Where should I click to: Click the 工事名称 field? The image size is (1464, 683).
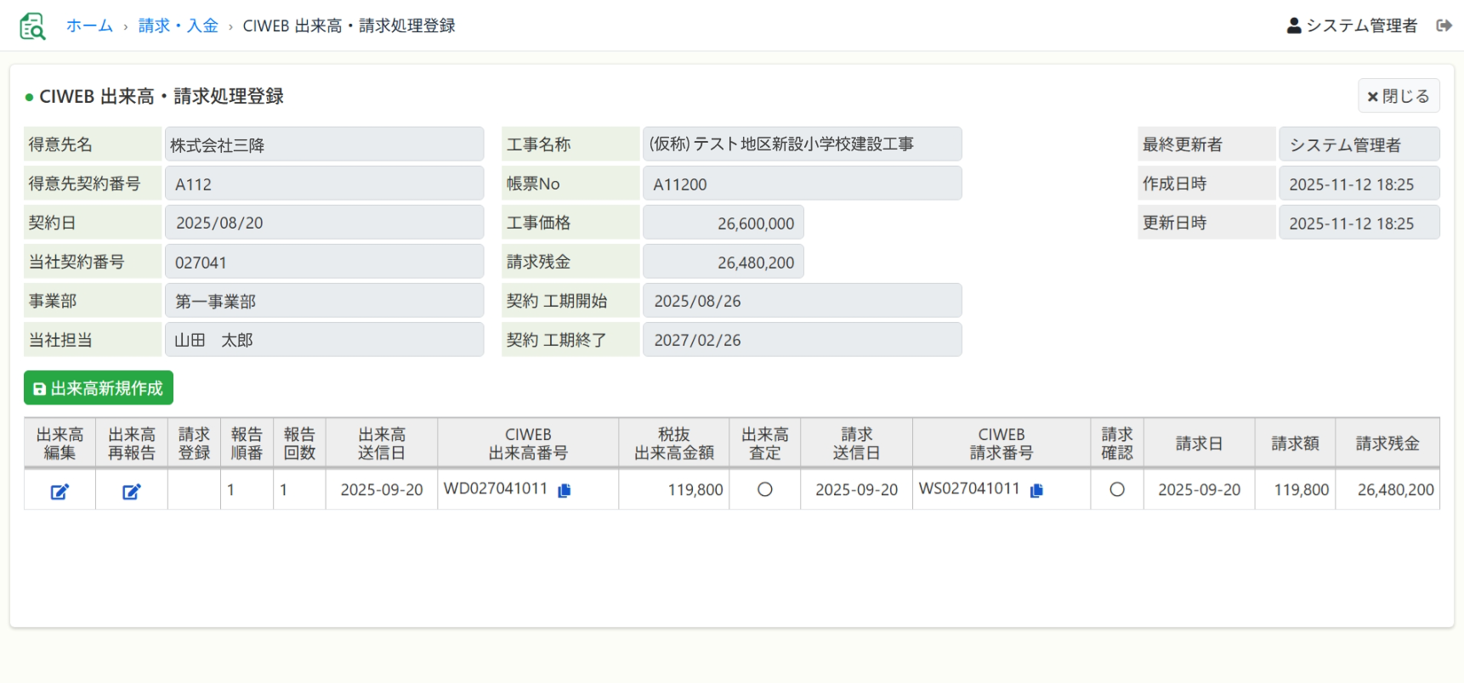click(x=802, y=144)
